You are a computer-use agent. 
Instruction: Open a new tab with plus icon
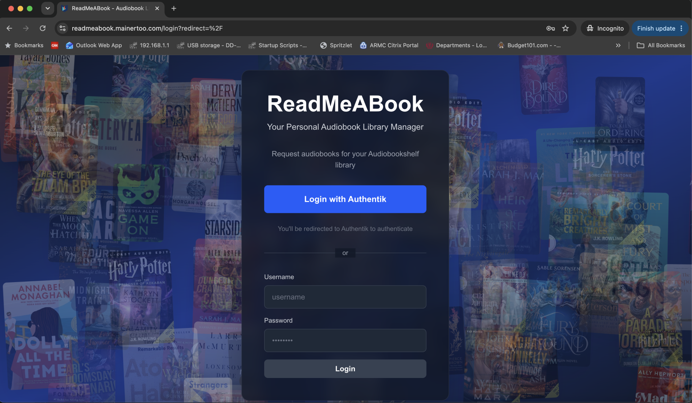[174, 8]
